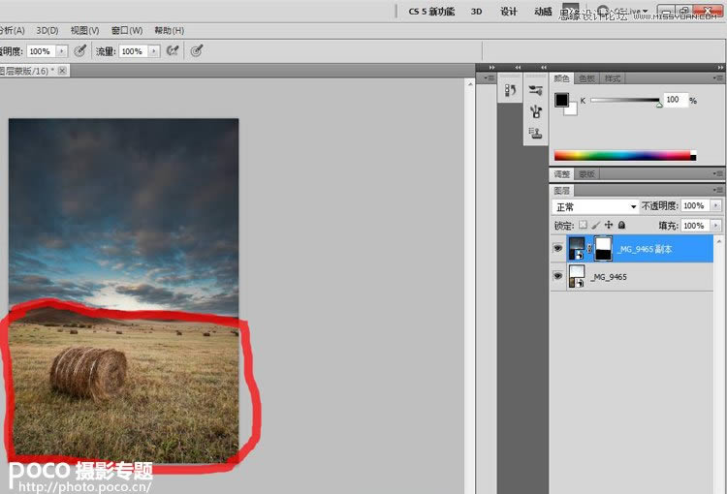Viewport: 727px width, 494px height.
Task: Open the History panel icon
Action: click(510, 90)
